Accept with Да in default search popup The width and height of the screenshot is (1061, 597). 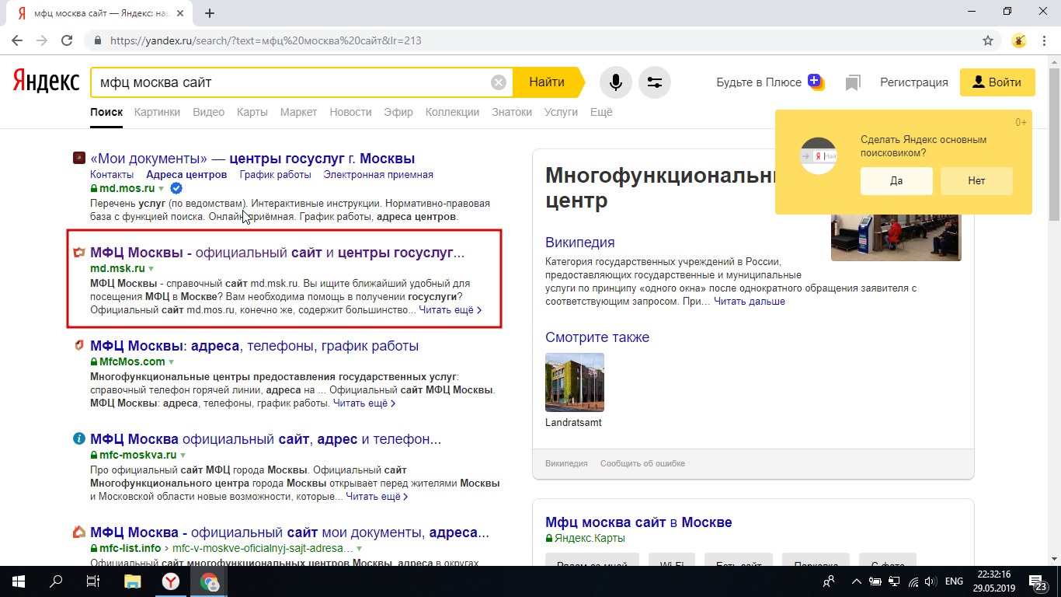pyautogui.click(x=896, y=180)
